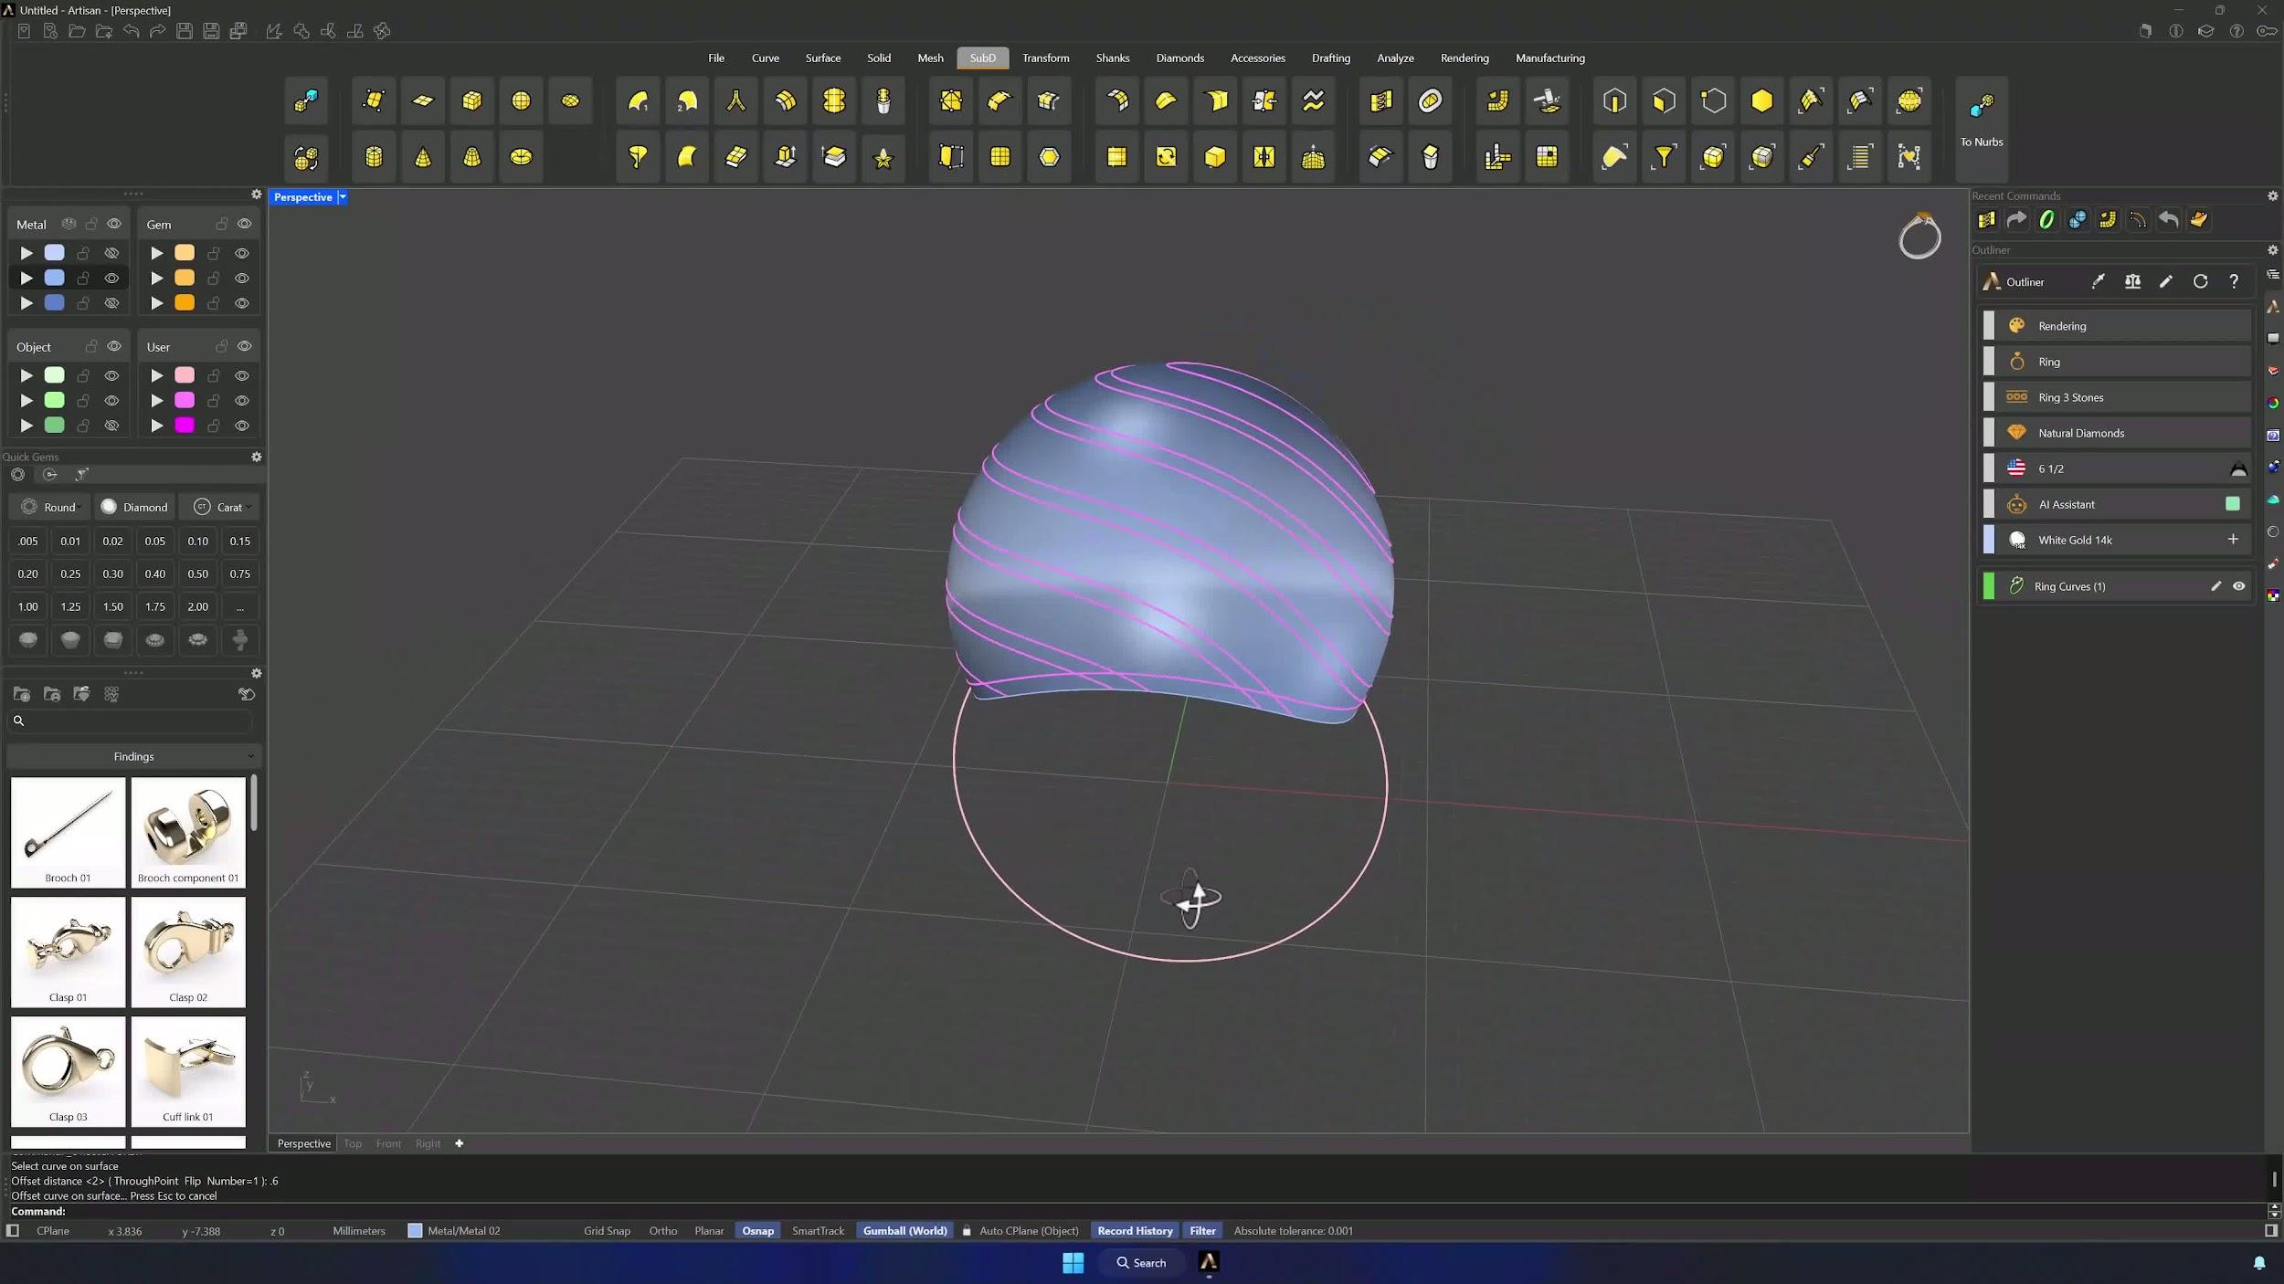Open the AI Assistant outliner item

[2117, 504]
